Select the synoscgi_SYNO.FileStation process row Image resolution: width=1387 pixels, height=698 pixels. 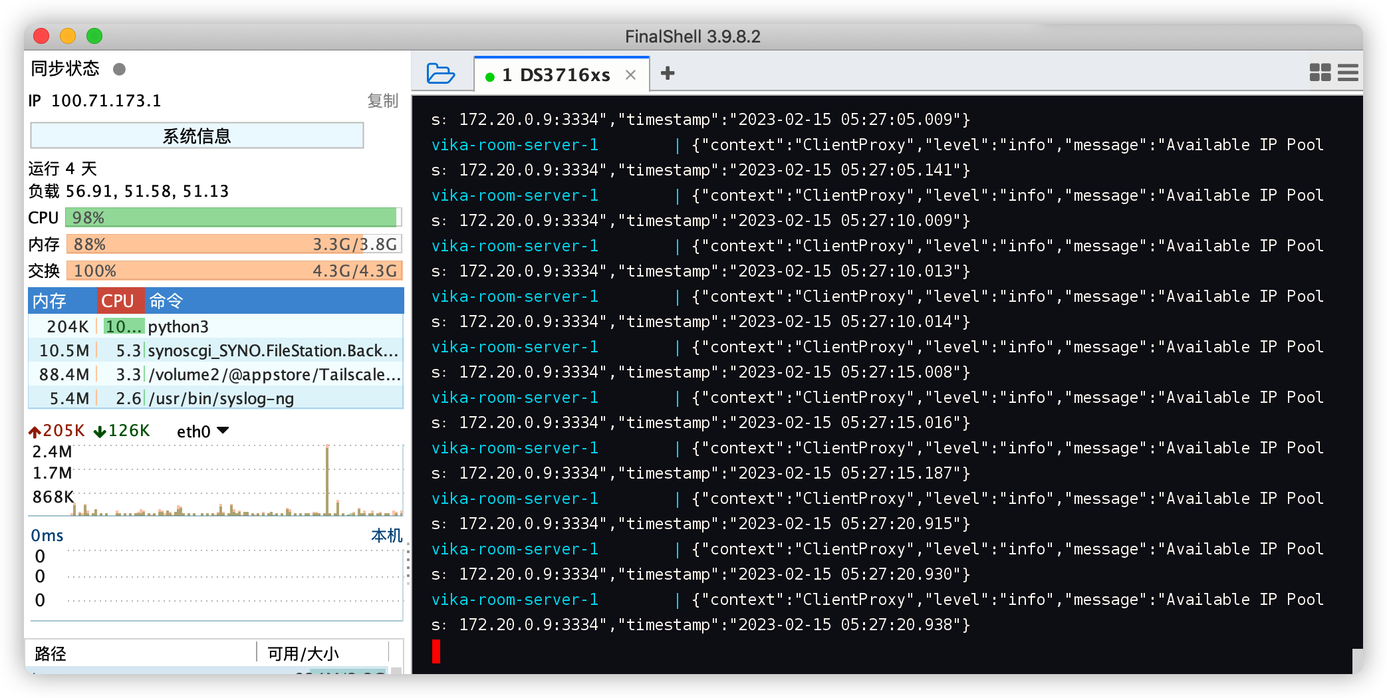pos(215,350)
